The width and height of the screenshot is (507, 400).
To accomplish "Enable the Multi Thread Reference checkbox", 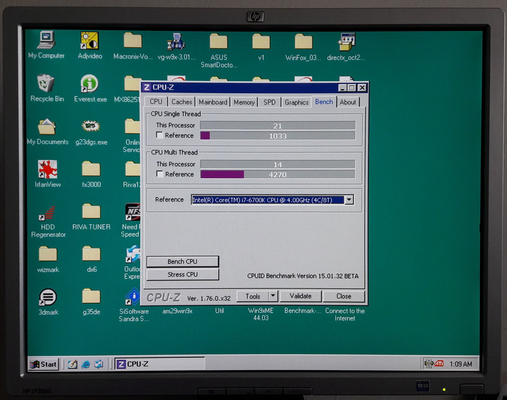I will [159, 173].
